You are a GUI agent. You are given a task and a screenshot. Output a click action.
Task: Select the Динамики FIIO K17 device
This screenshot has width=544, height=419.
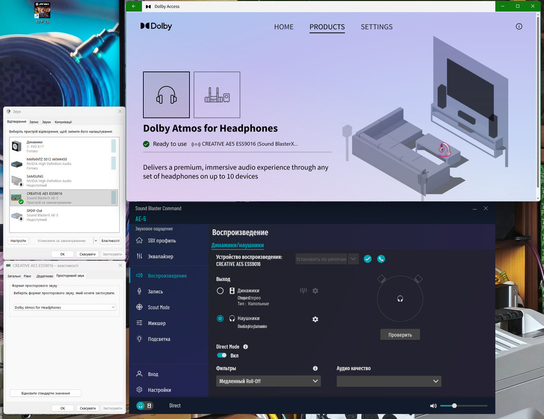click(x=64, y=146)
